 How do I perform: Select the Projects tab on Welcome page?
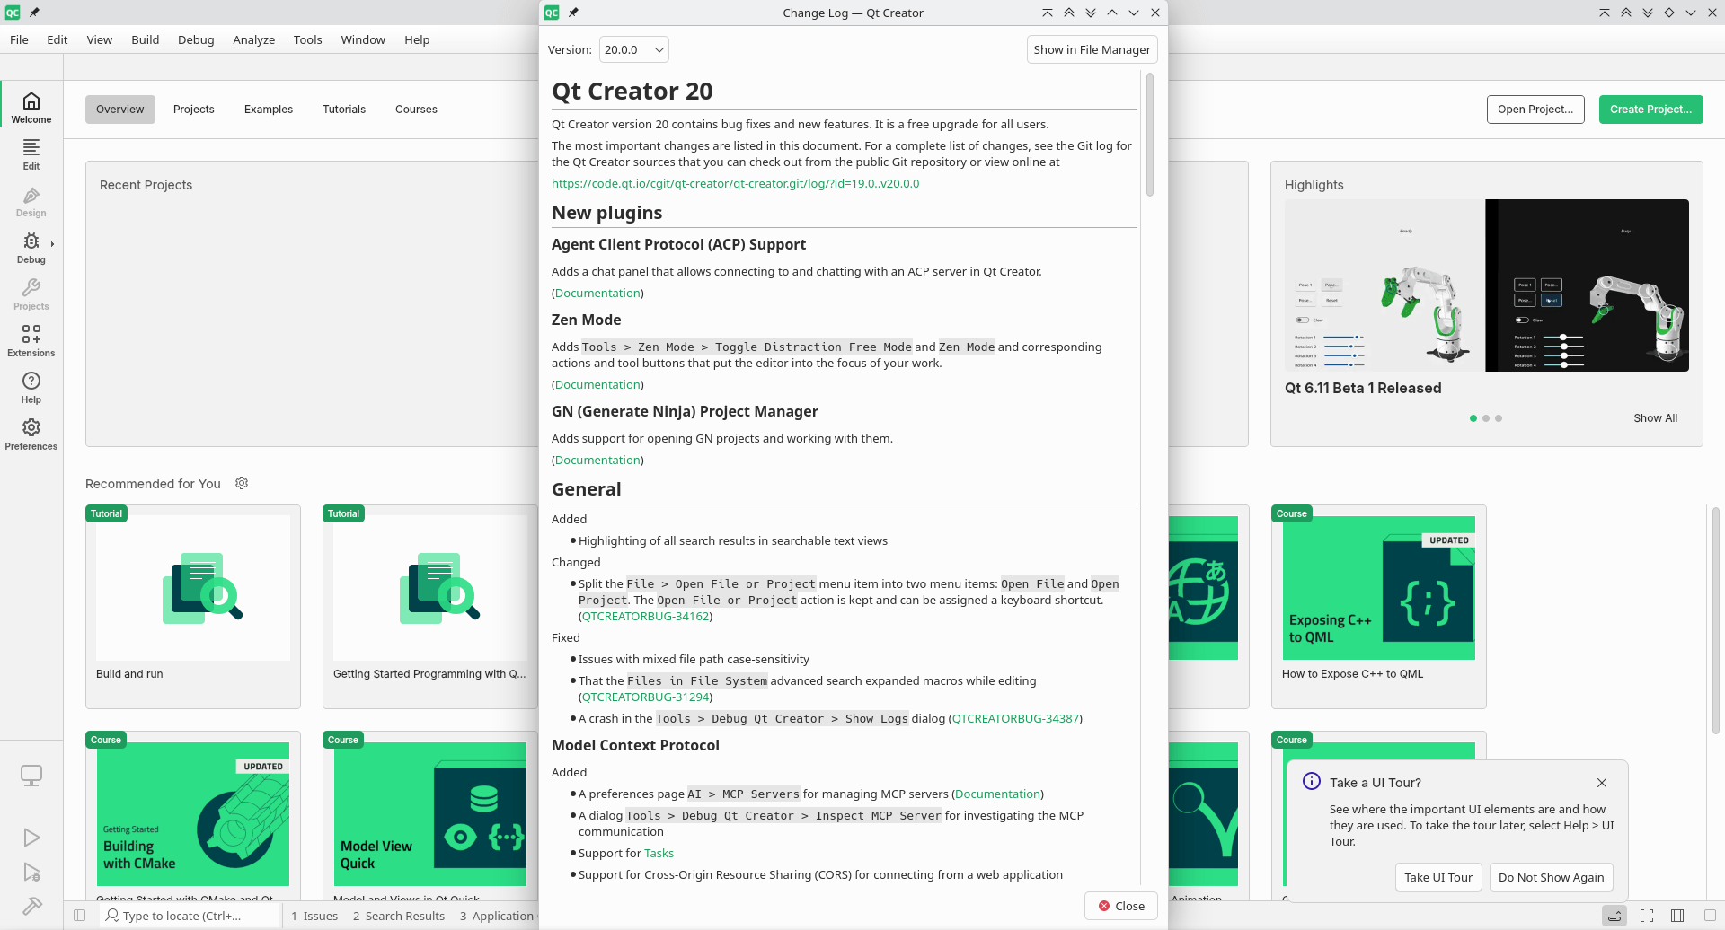pos(194,110)
